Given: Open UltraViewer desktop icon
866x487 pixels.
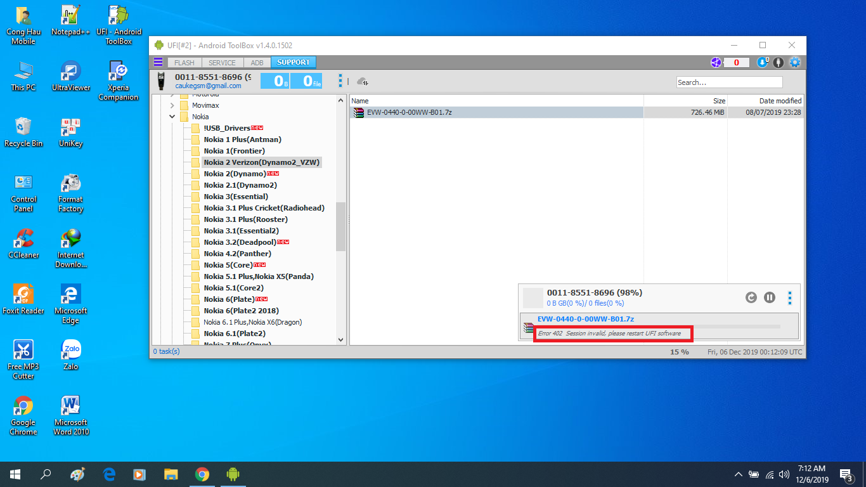Looking at the screenshot, I should [x=70, y=77].
